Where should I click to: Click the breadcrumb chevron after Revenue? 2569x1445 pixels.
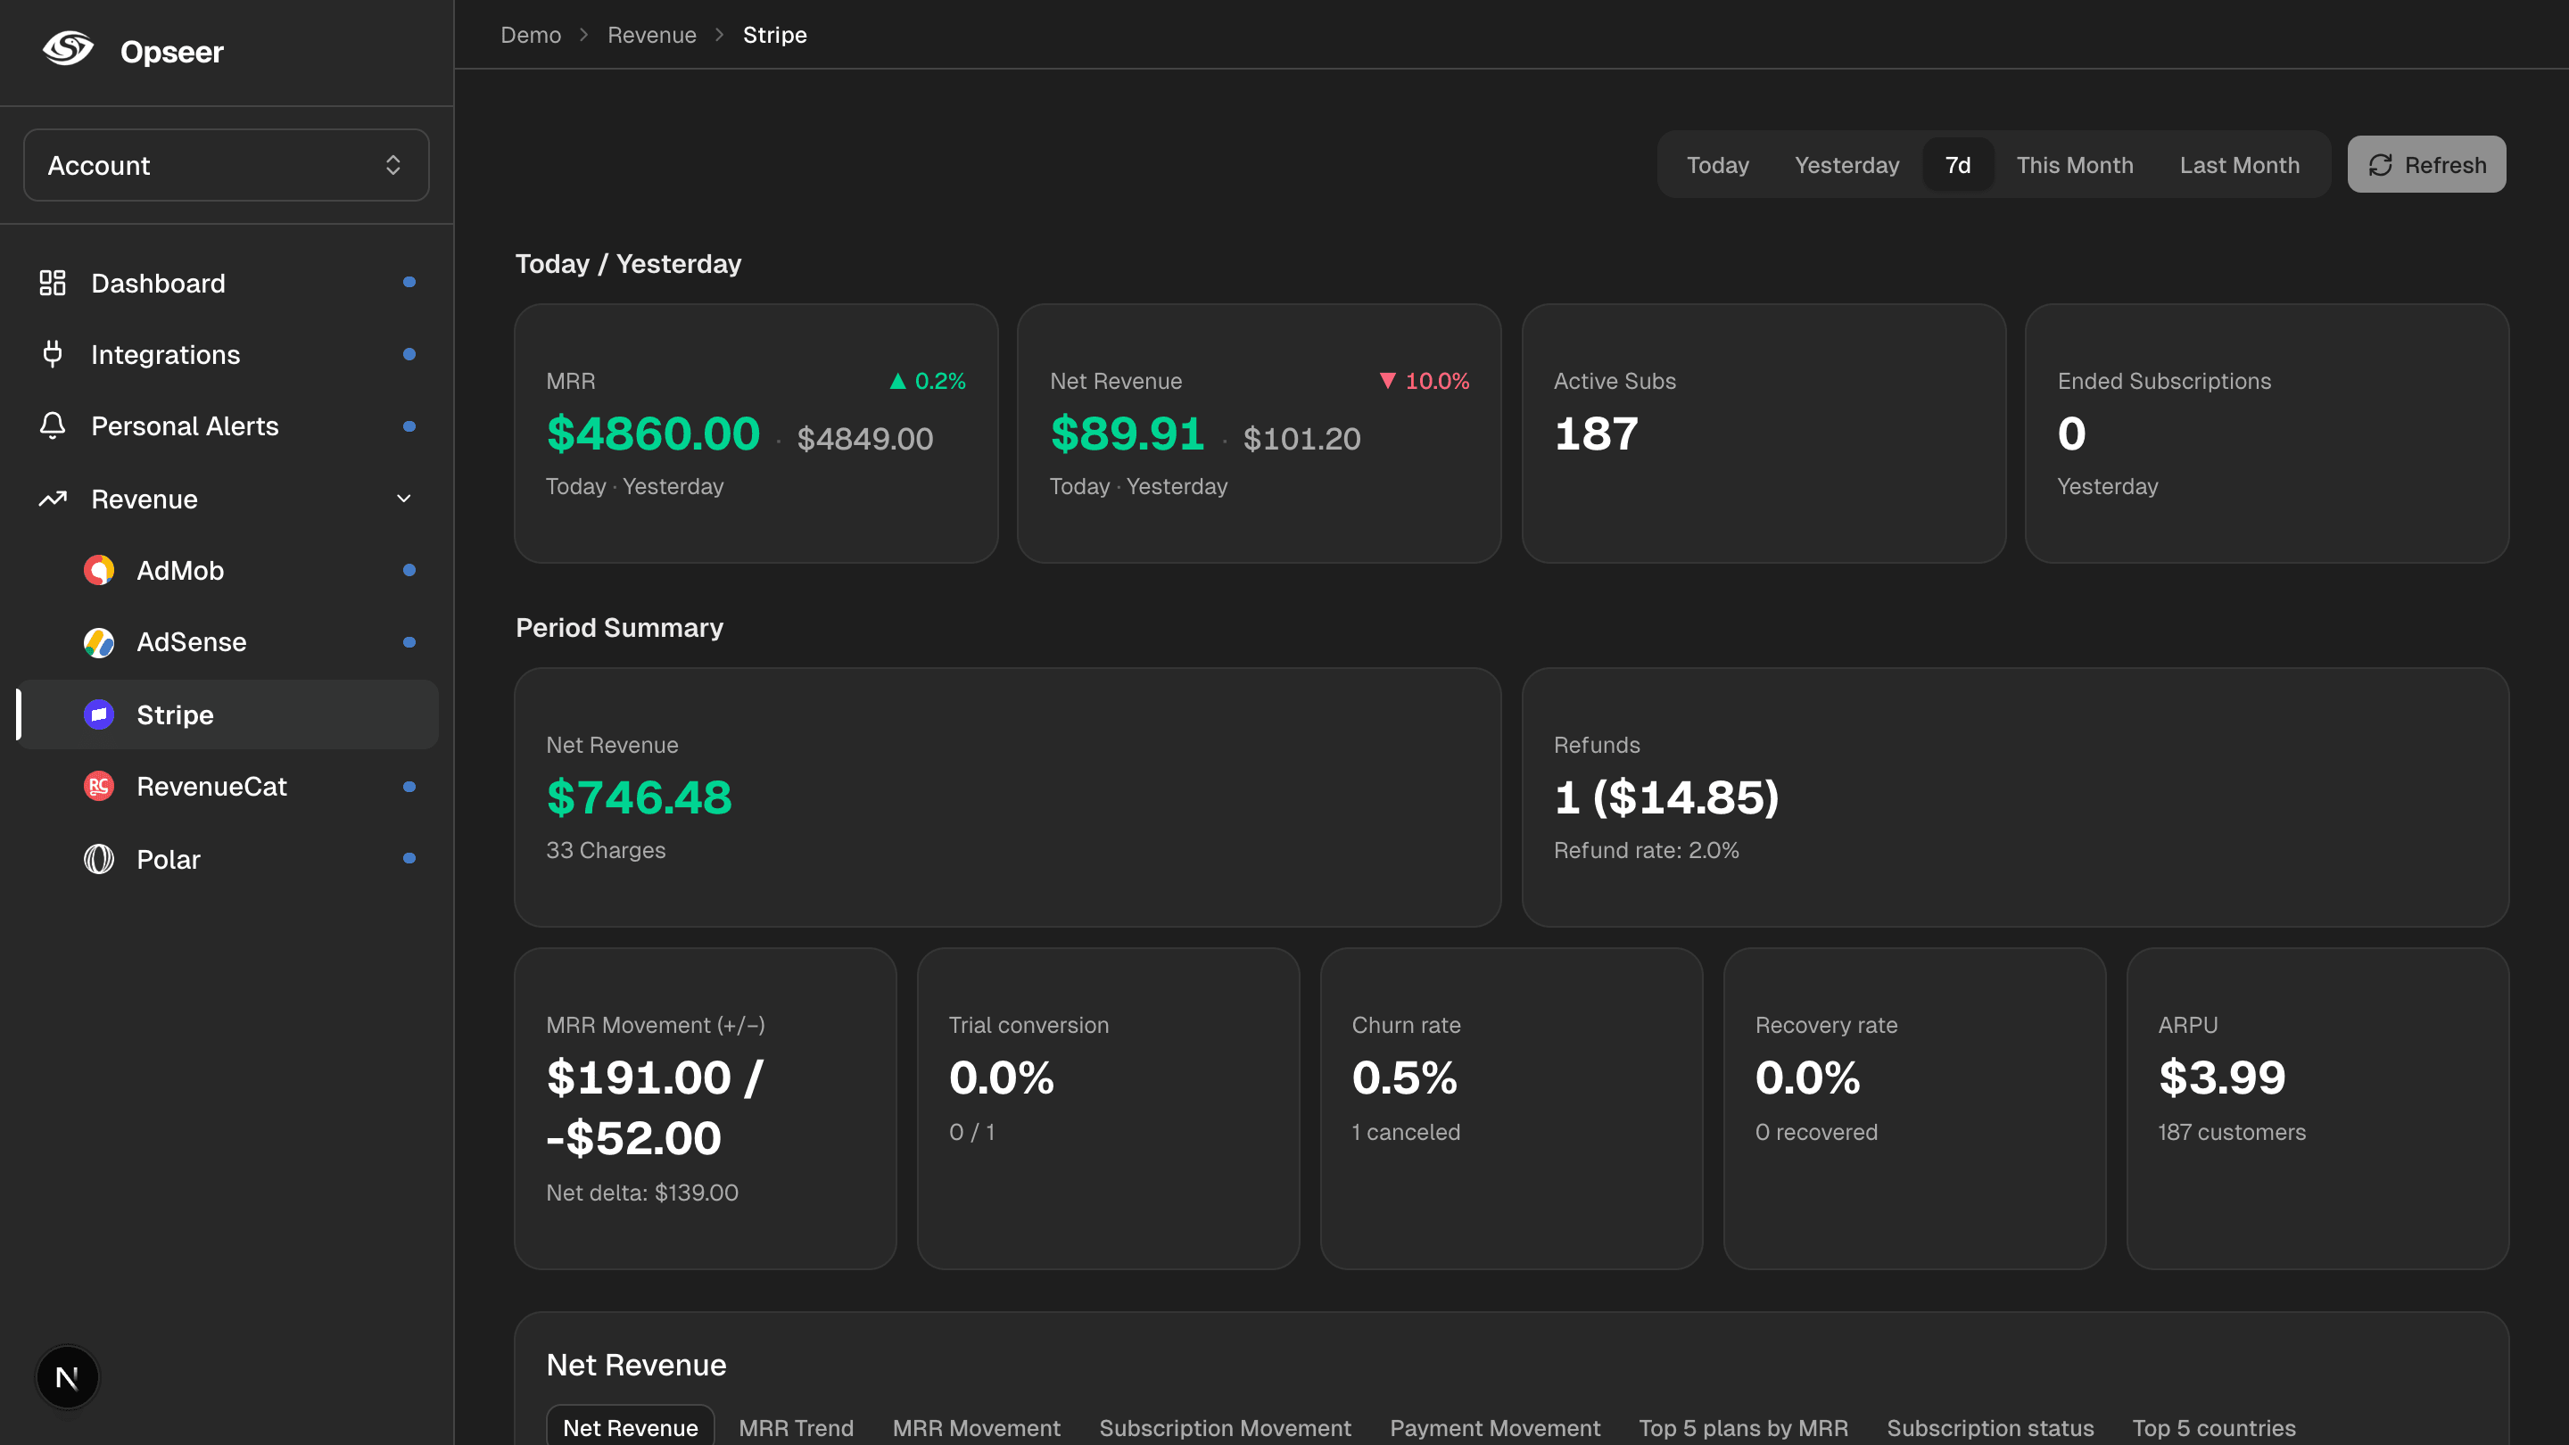click(719, 35)
